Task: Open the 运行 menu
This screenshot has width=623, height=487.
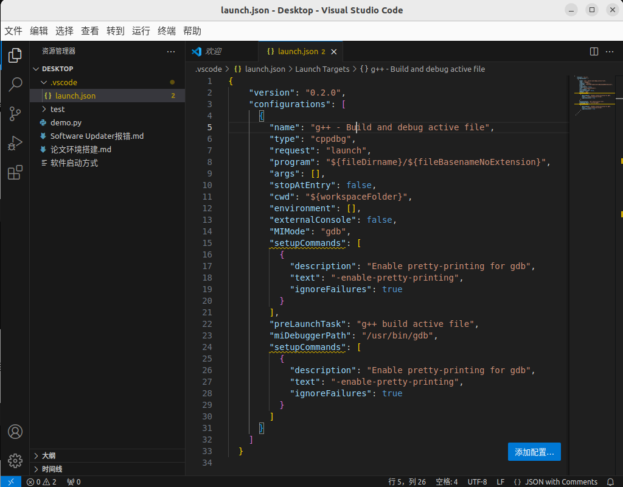Action: click(141, 31)
